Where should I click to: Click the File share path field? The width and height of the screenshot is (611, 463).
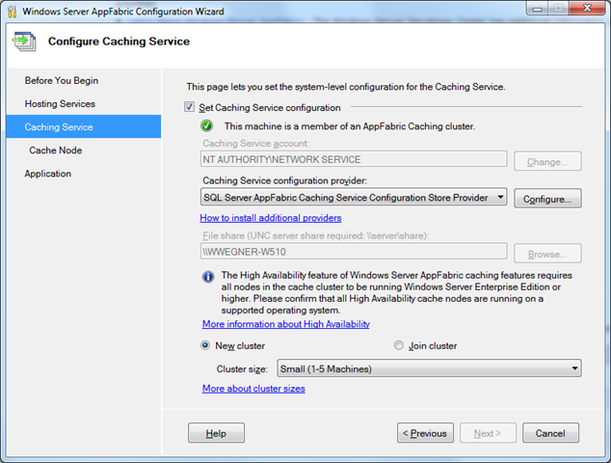(354, 251)
